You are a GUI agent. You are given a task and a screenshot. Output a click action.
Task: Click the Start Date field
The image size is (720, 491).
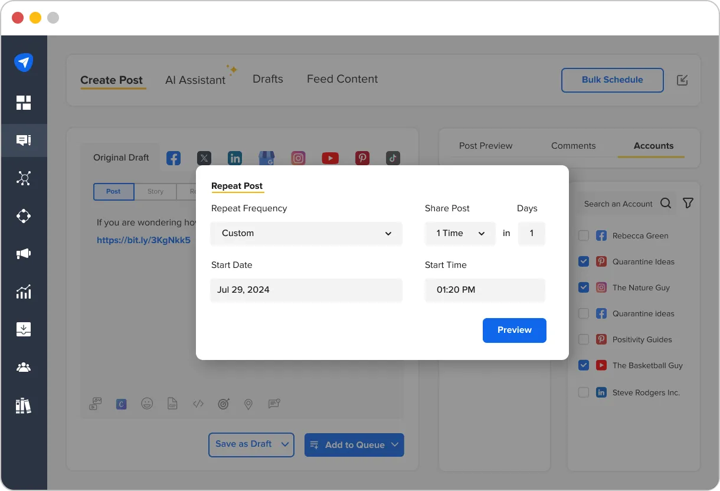306,290
